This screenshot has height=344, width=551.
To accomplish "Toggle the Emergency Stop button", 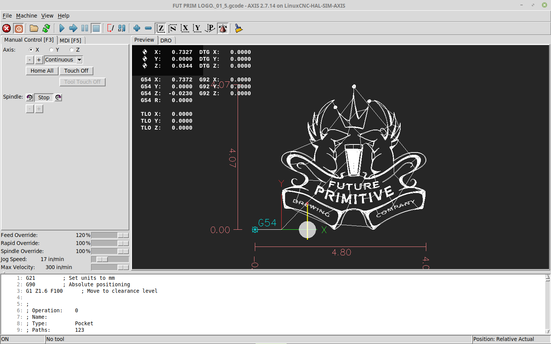I will [x=7, y=28].
